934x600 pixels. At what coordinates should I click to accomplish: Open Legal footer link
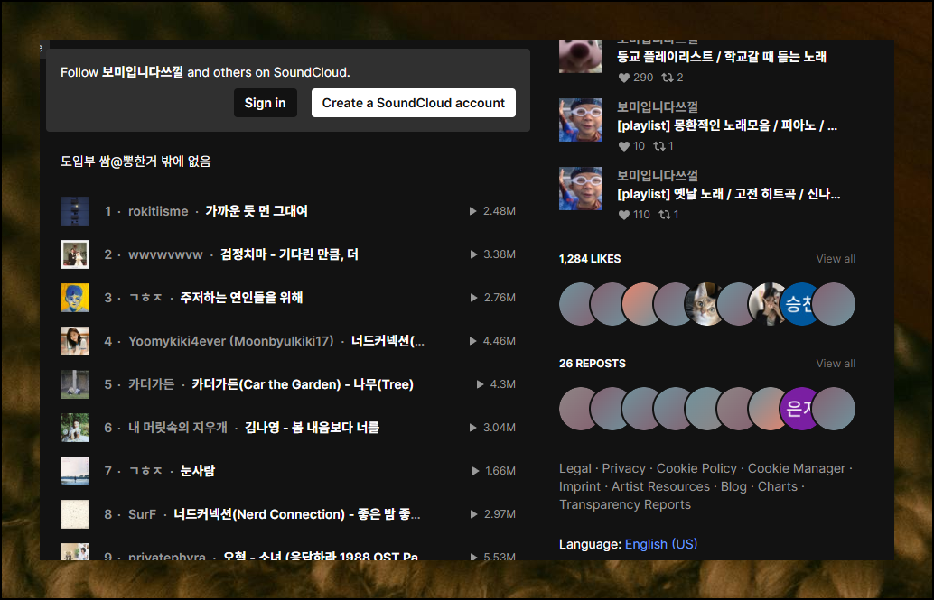pos(574,468)
